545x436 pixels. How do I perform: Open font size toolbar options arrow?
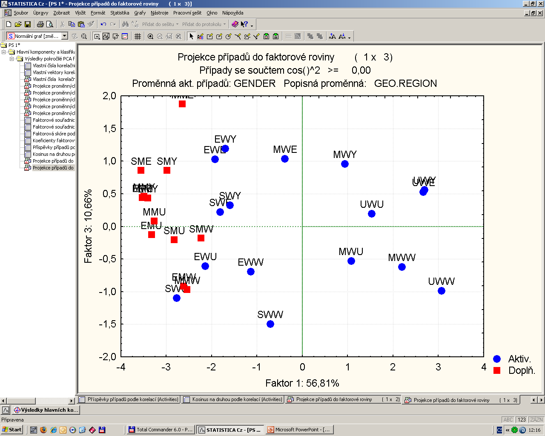[x=349, y=37]
